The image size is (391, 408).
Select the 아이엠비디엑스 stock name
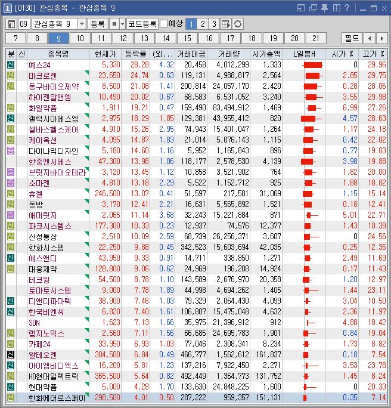(53, 366)
